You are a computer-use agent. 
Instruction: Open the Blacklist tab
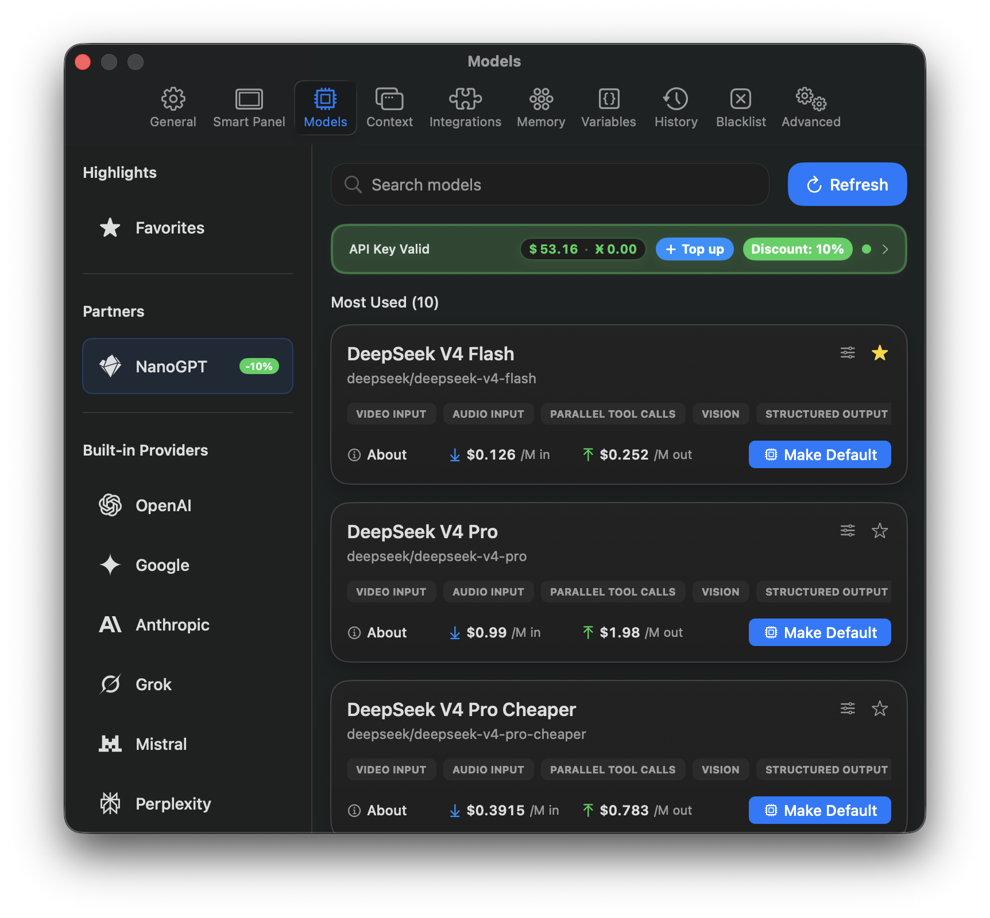click(741, 108)
